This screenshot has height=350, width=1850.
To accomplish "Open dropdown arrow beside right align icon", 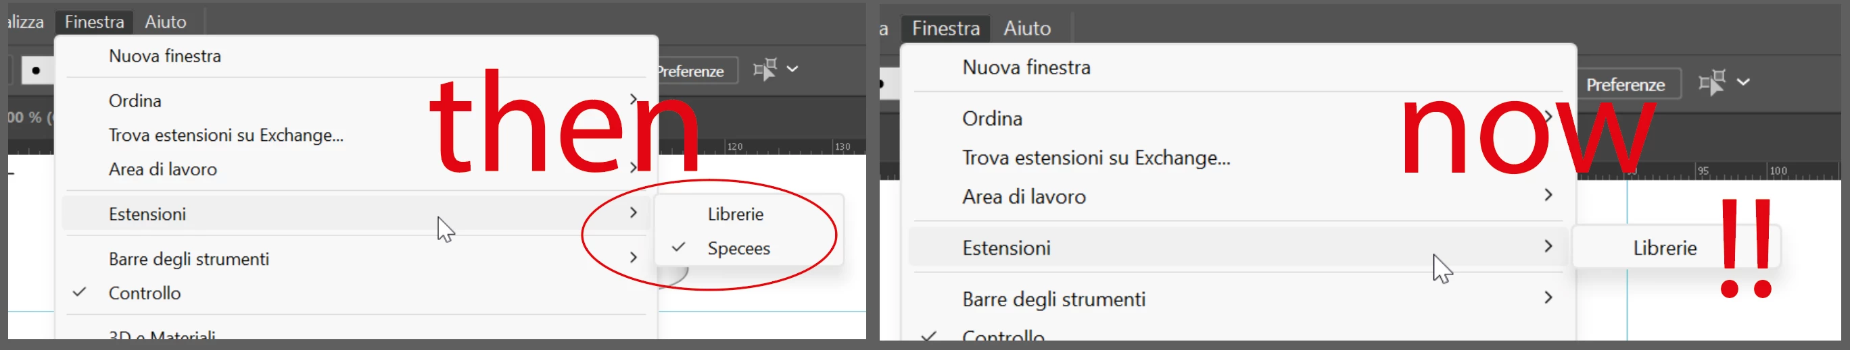I will click(x=1743, y=82).
